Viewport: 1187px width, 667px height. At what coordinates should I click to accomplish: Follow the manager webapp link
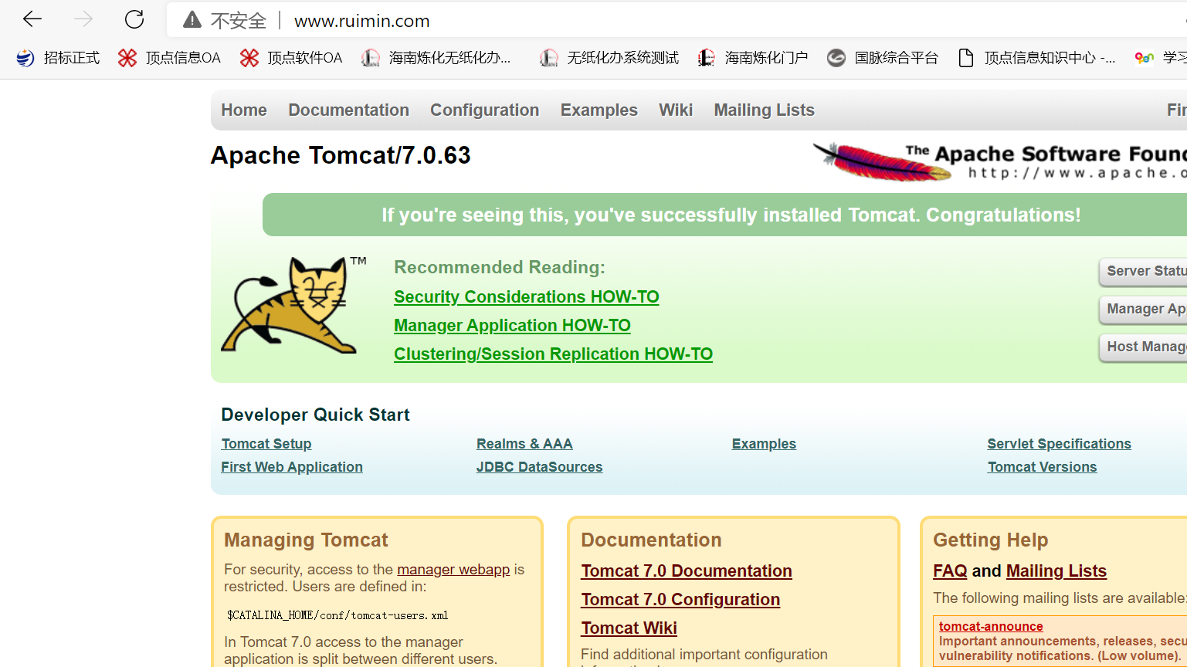coord(453,570)
